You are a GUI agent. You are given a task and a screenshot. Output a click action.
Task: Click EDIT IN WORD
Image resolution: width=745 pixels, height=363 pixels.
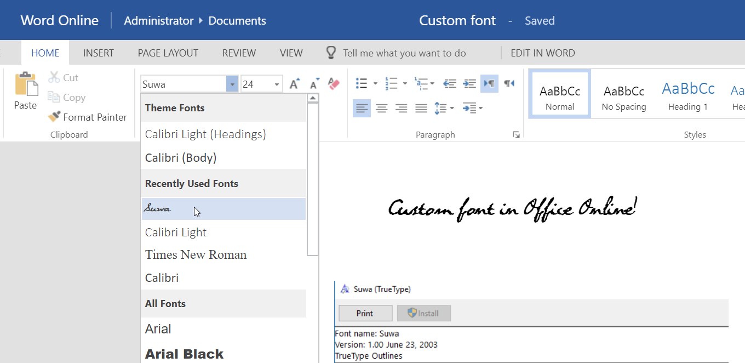[543, 53]
